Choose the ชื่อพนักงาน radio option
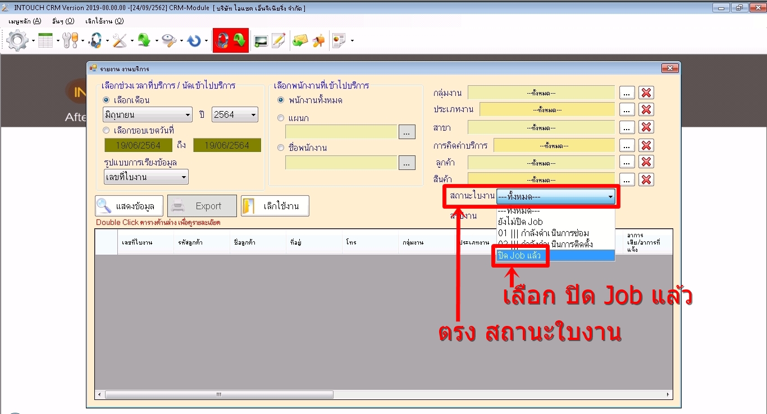The height and width of the screenshot is (414, 767). [281, 148]
